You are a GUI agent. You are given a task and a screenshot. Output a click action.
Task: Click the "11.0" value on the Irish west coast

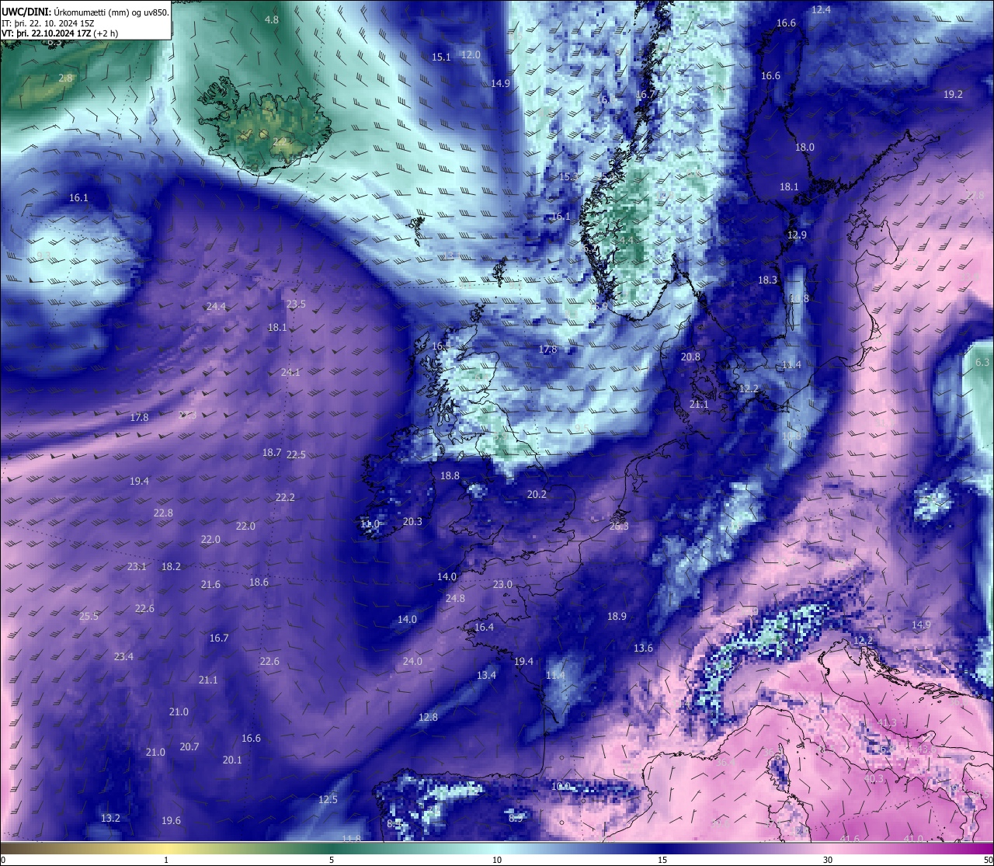(370, 524)
